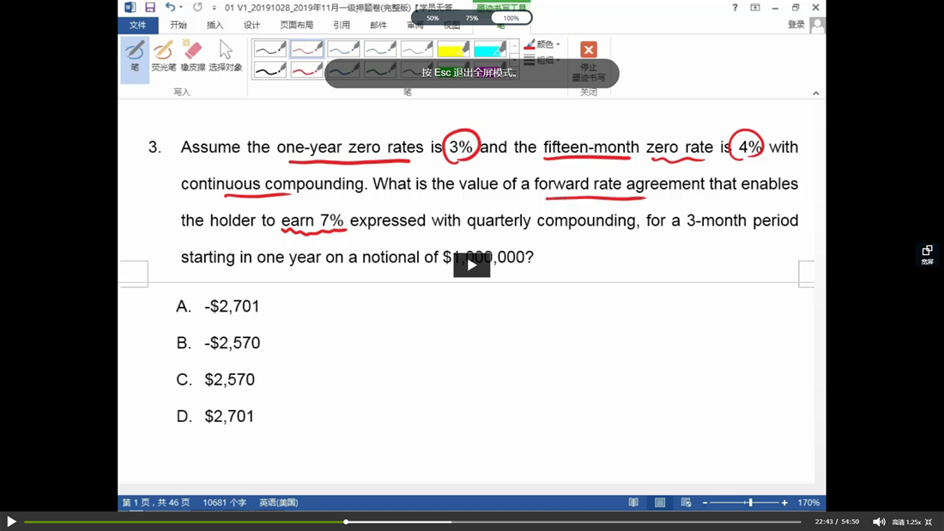Switch to Read Mode view
The height and width of the screenshot is (531, 944).
point(633,503)
